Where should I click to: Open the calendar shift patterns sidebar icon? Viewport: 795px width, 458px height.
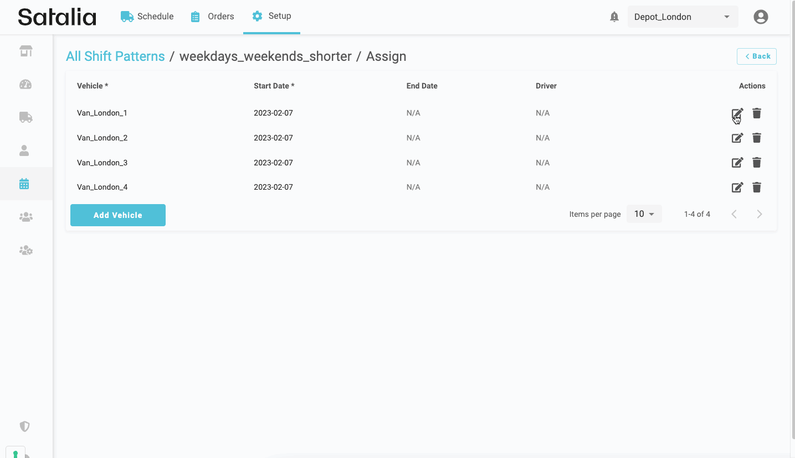click(24, 184)
